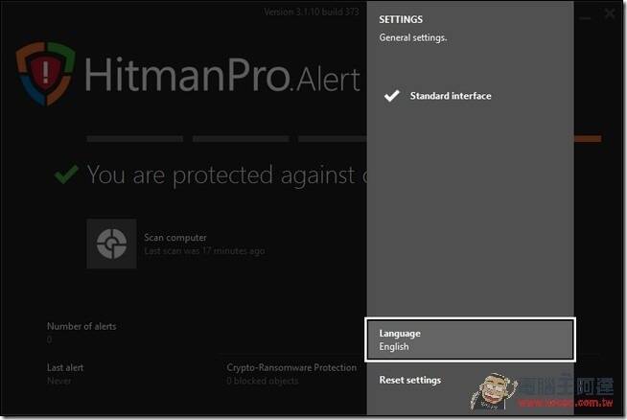
Task: Click the 'Version 3.1.10 build 373' text
Action: (311, 12)
